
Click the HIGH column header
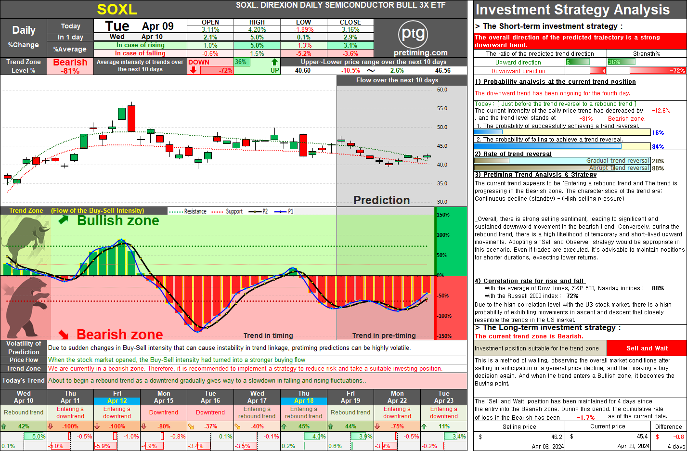257,22
